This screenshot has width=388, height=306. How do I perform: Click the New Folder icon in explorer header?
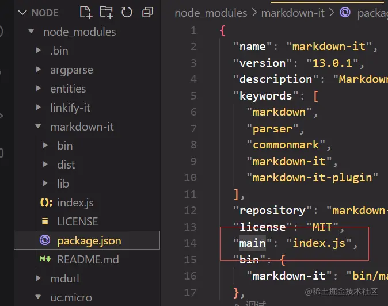pos(106,12)
